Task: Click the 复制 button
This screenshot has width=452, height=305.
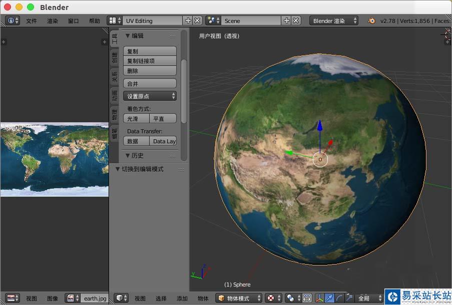Action: coord(150,51)
